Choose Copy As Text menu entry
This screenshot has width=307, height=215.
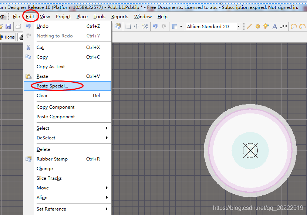(x=68, y=67)
